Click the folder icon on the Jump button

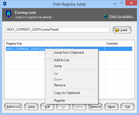coord(117,30)
